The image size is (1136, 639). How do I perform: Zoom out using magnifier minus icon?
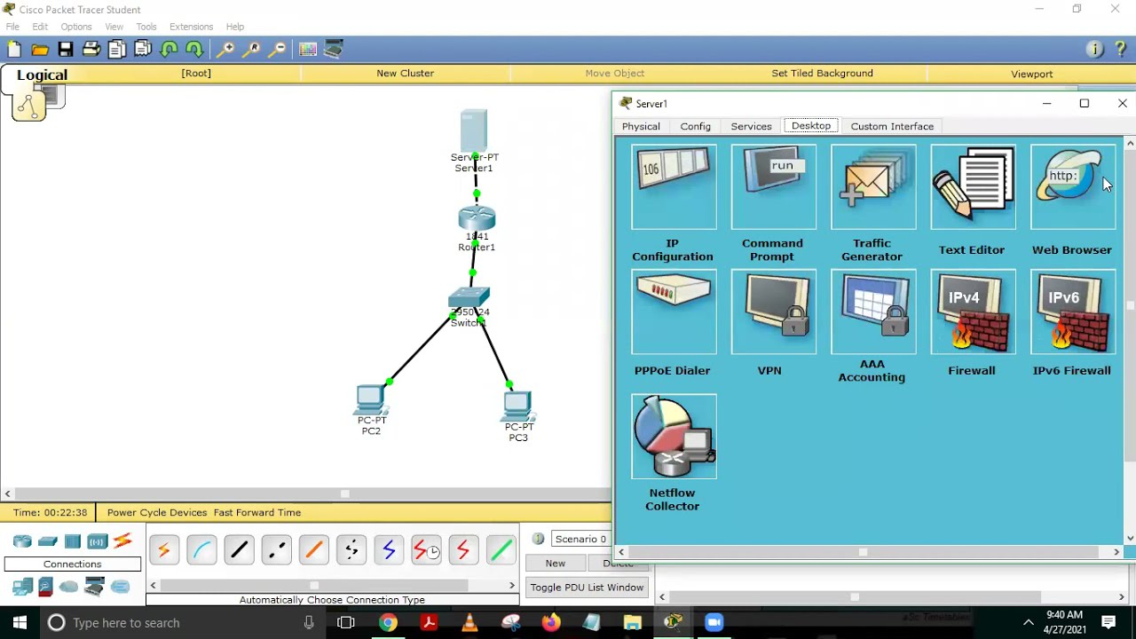278,50
